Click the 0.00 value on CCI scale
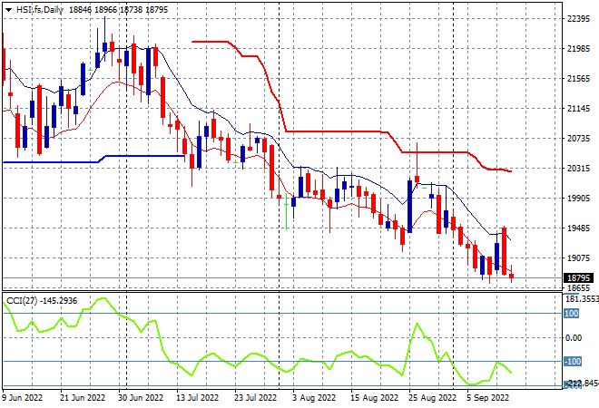Viewport: 599px width, 408px height. (x=574, y=338)
